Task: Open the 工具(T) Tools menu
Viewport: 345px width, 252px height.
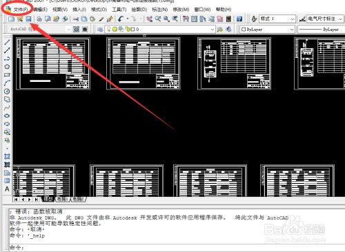Action: tap(119, 10)
